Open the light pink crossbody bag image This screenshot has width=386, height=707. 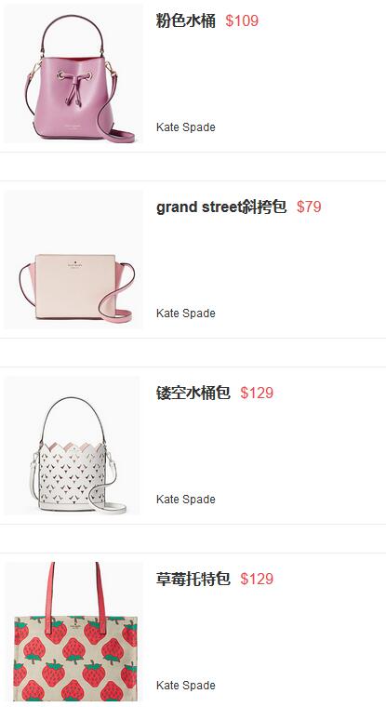click(x=73, y=260)
